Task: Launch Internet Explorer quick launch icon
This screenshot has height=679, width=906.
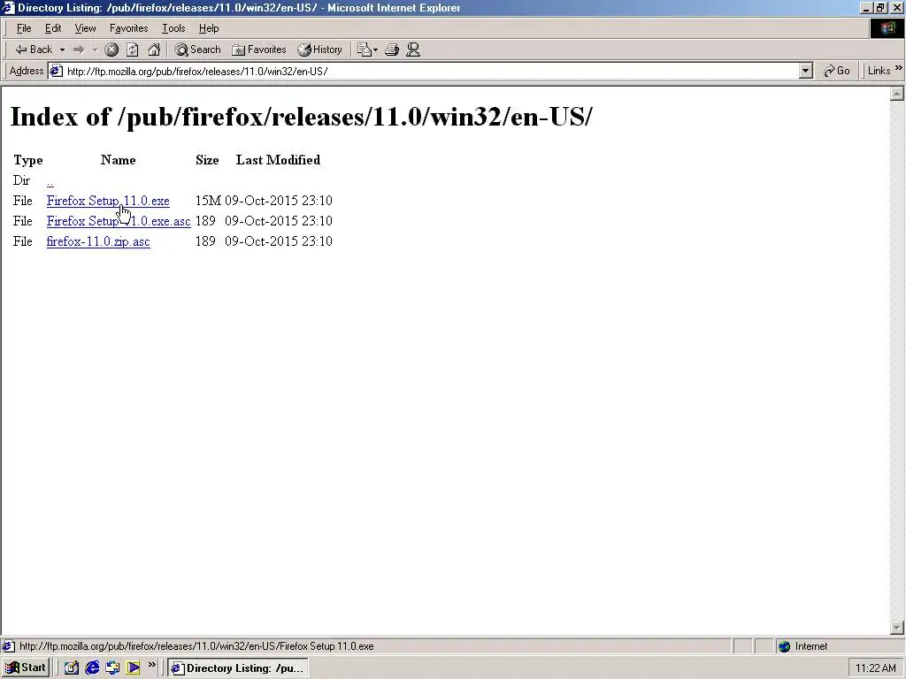Action: click(x=92, y=668)
